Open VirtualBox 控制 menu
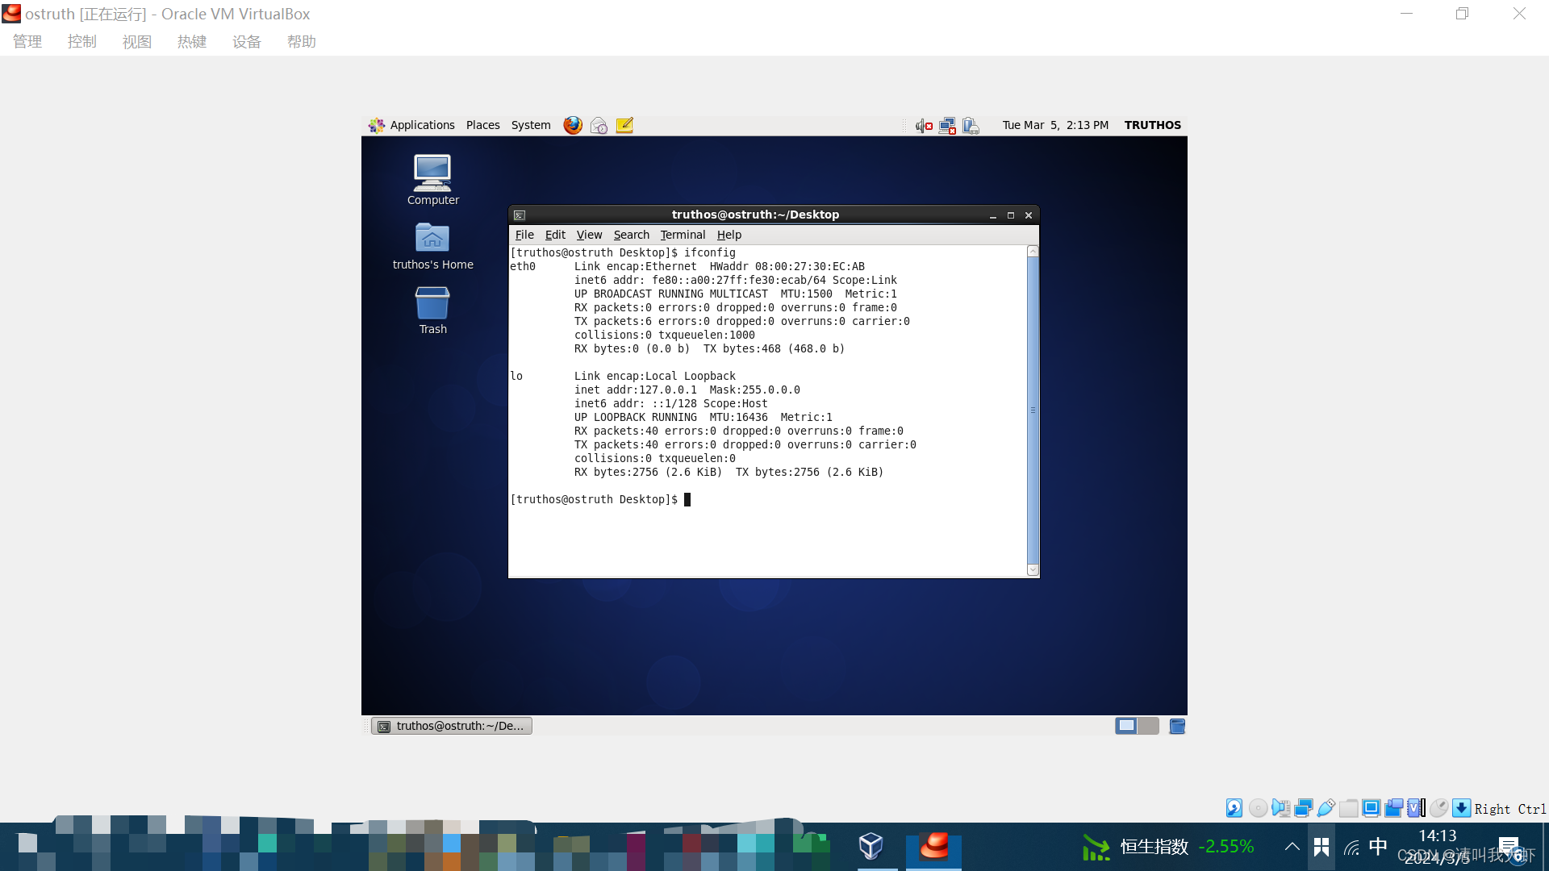This screenshot has width=1549, height=871. click(82, 42)
